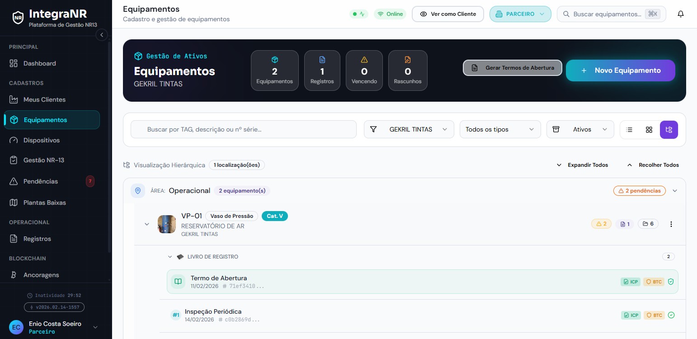Switch to list view layout
Viewport: 697px width, 339px height.
coord(629,130)
